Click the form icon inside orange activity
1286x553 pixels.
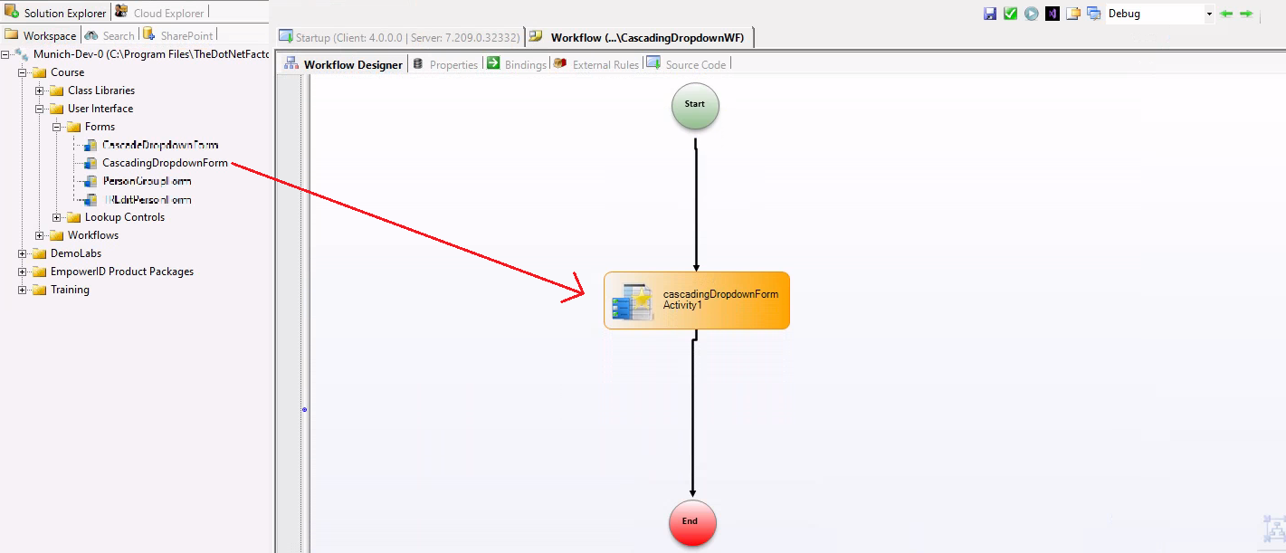click(633, 301)
